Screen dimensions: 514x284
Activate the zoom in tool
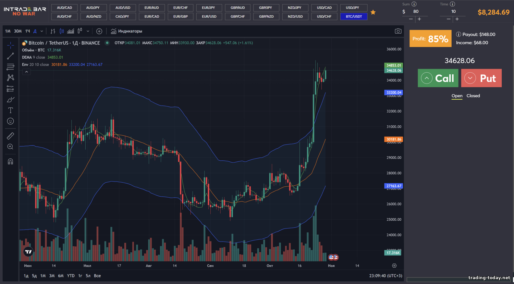[10, 147]
